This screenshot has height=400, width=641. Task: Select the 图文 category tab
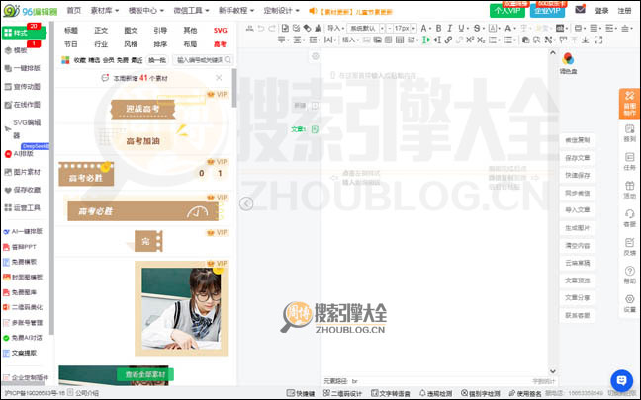click(x=131, y=31)
